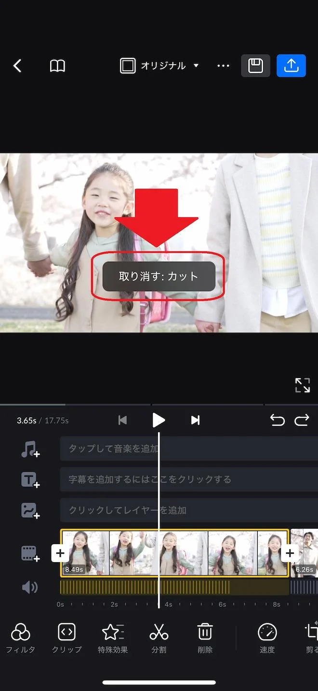Tap the add layer image icon
The image size is (318, 691).
(30, 510)
